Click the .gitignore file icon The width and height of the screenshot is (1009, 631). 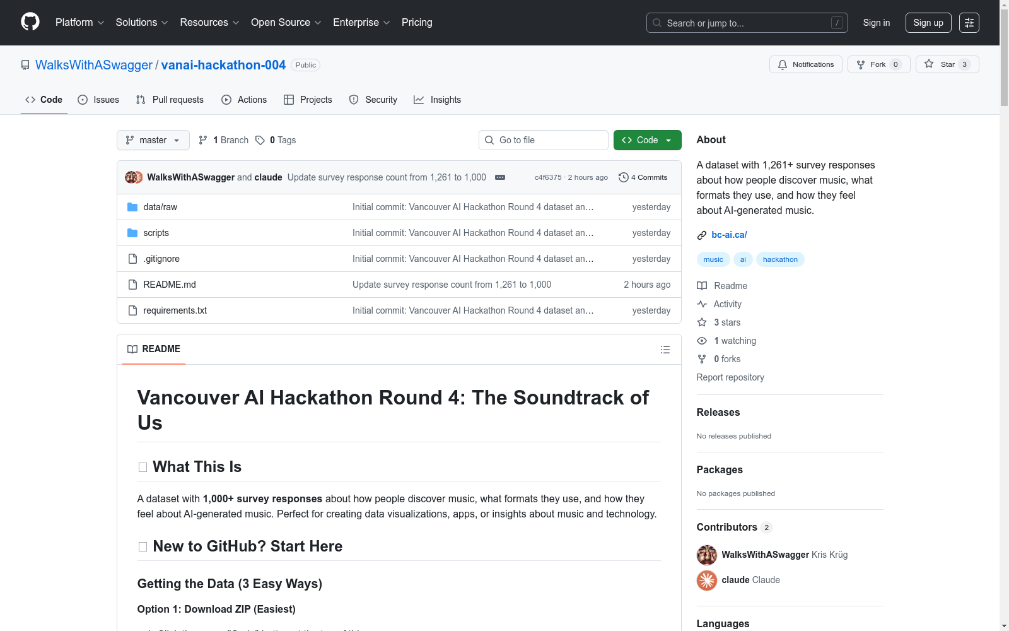coord(132,259)
